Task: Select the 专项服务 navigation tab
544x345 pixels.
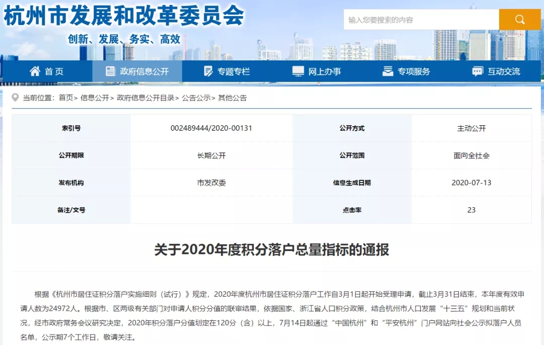Action: coord(406,71)
